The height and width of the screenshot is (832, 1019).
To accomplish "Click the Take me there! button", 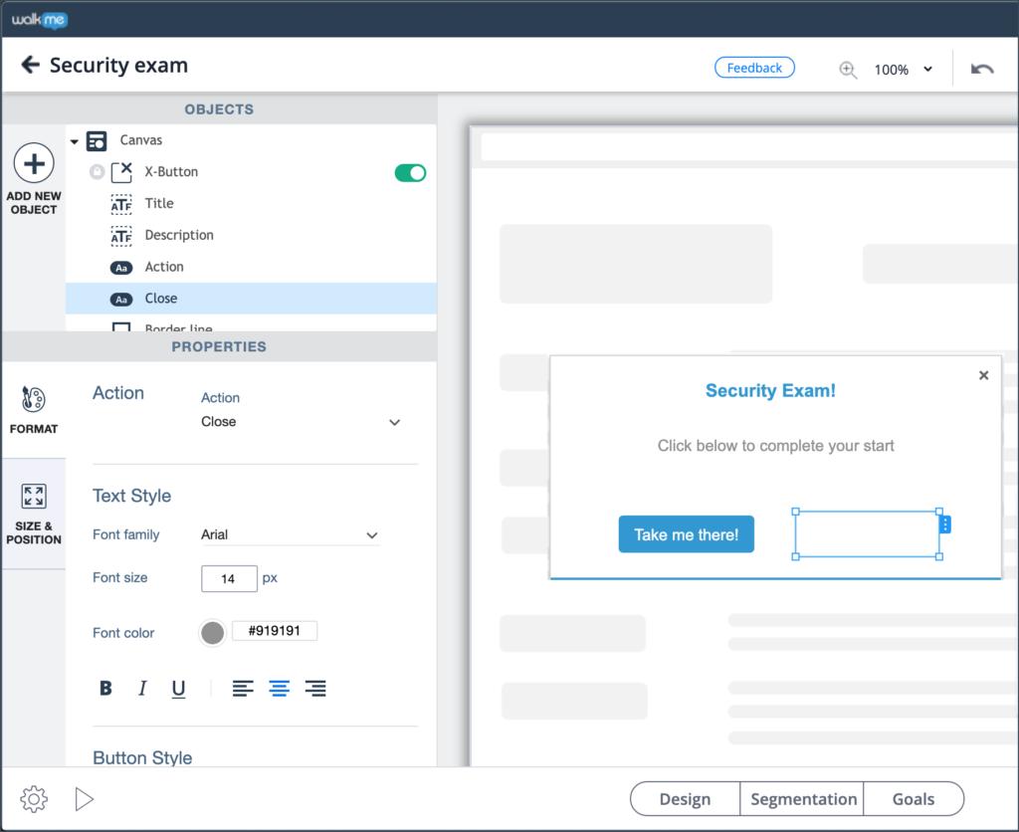I will tap(686, 534).
